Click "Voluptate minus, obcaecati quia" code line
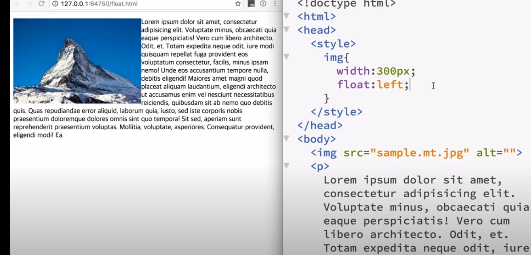Image resolution: width=531 pixels, height=255 pixels. [x=426, y=207]
